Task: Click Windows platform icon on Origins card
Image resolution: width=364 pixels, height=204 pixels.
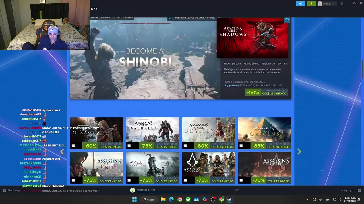Action: tap(241, 146)
